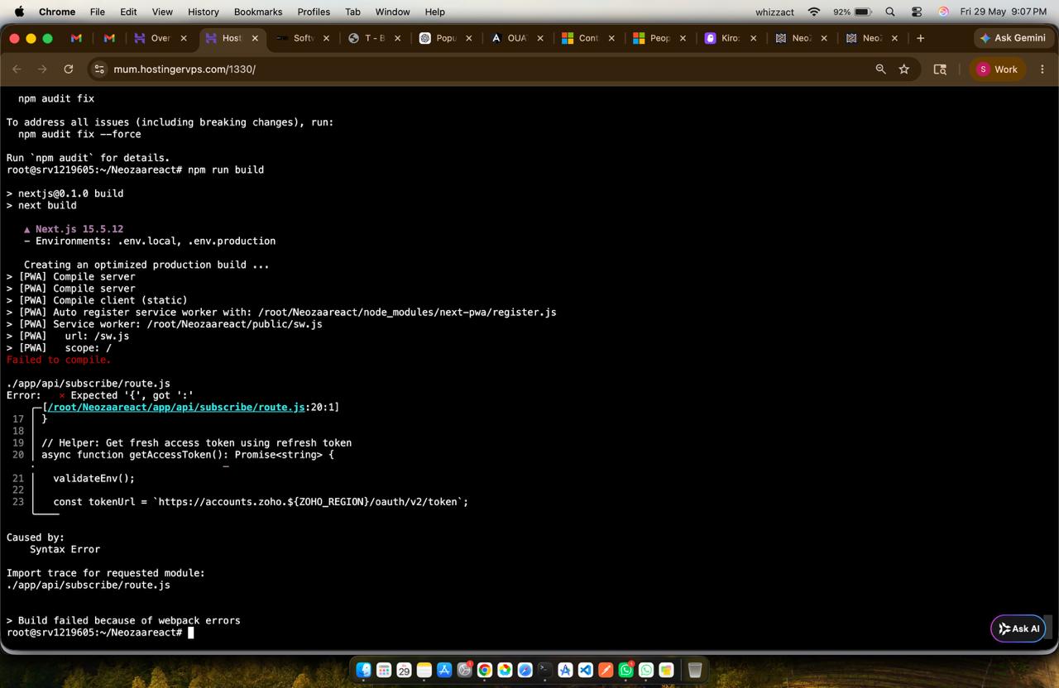Click the "Creating an optimized production build" line
The height and width of the screenshot is (688, 1059).
pos(146,265)
